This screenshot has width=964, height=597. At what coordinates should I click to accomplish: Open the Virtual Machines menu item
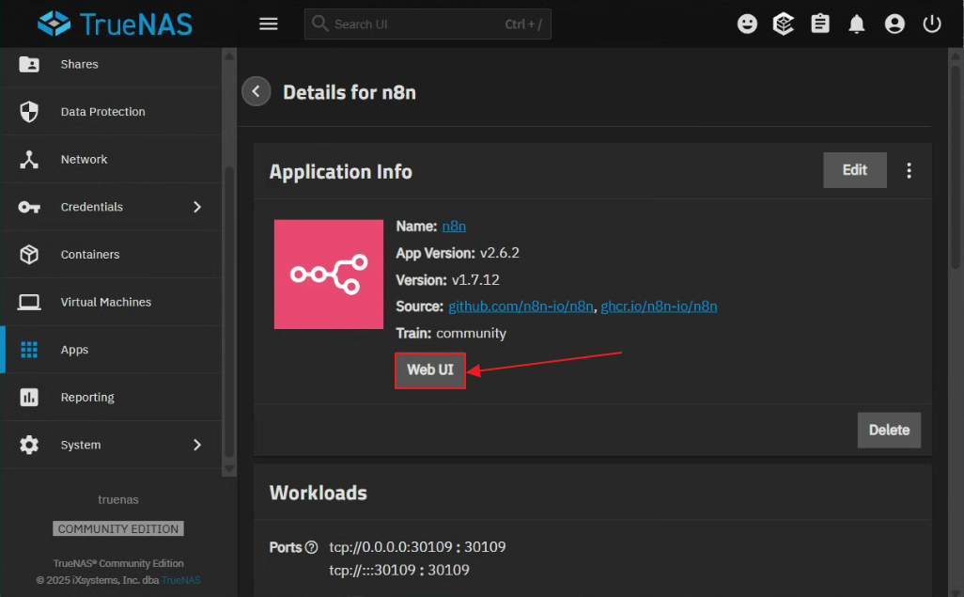pos(111,302)
